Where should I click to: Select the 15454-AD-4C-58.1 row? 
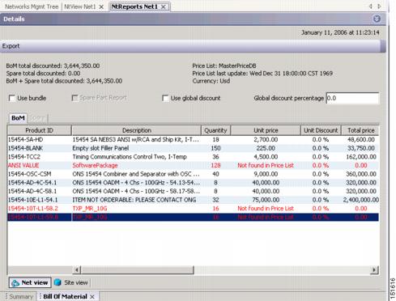pyautogui.click(x=193, y=191)
